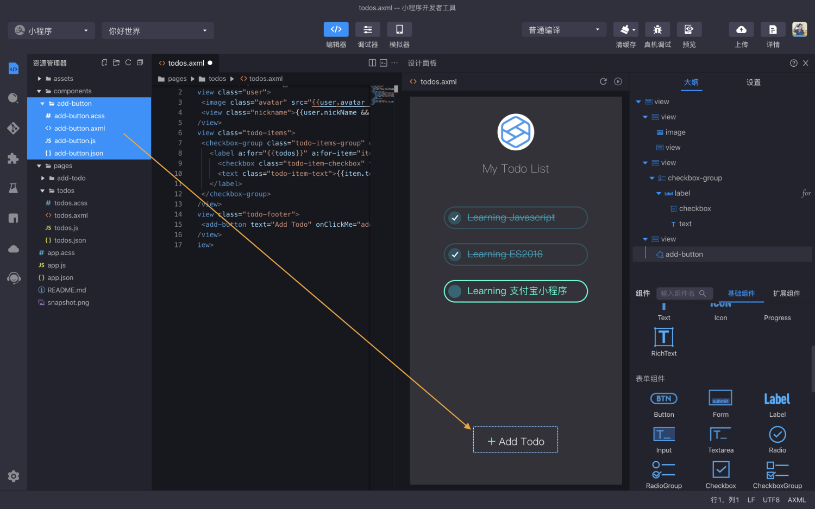Screen dimensions: 815x509
Task: Open the headset support sidebar icon
Action: point(14,278)
